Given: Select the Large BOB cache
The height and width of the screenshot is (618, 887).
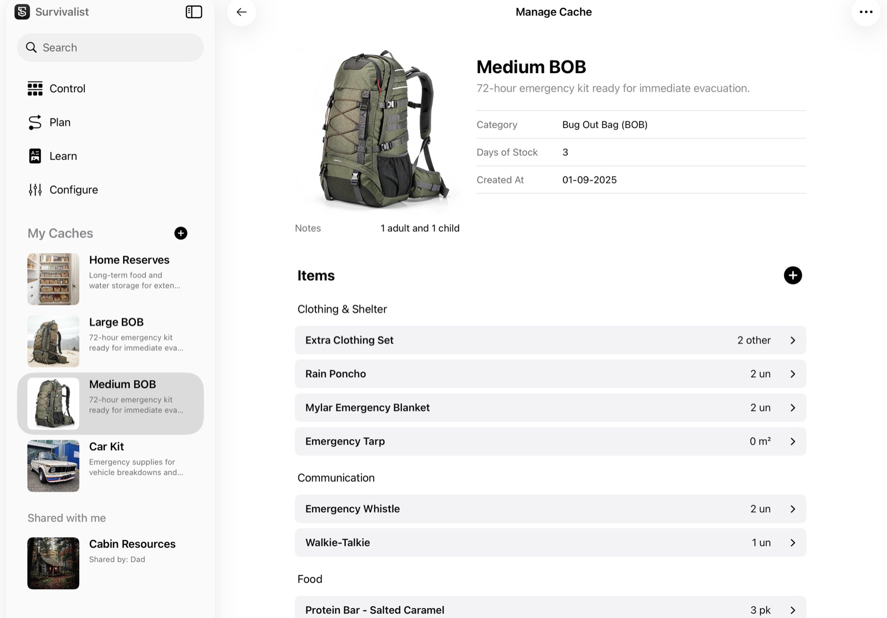Looking at the screenshot, I should [110, 341].
